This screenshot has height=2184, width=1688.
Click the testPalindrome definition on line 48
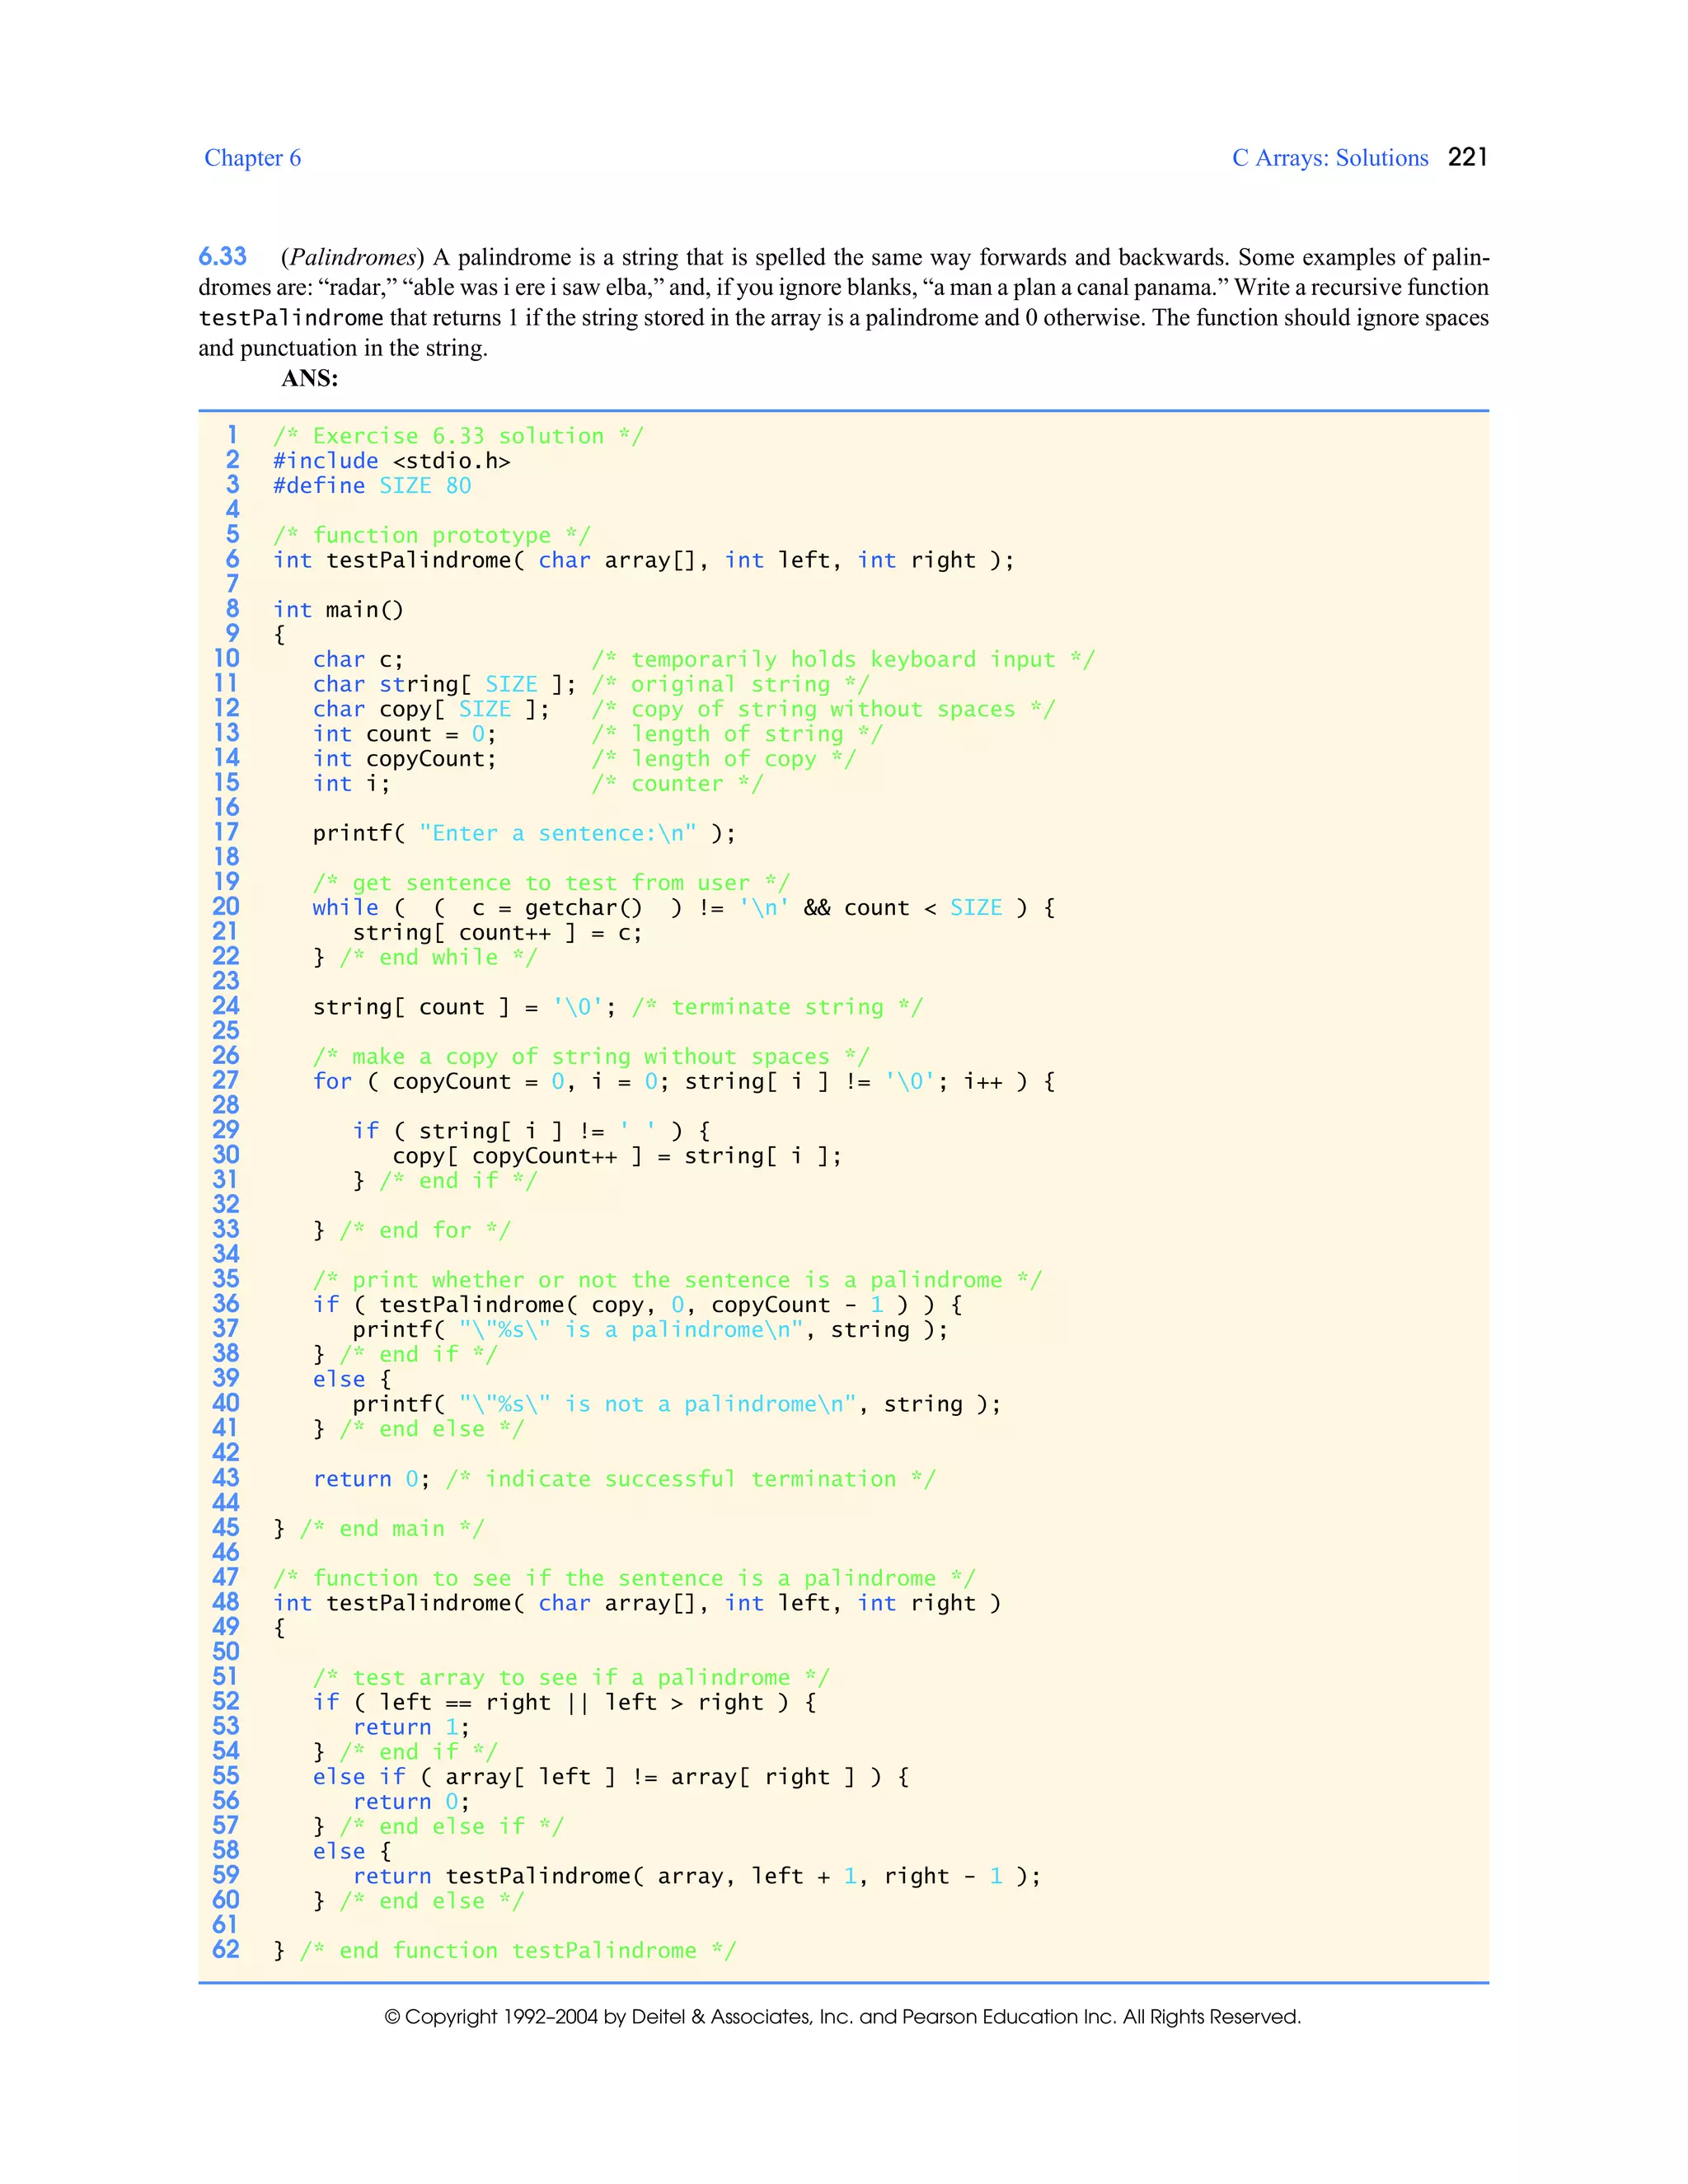click(x=637, y=1603)
